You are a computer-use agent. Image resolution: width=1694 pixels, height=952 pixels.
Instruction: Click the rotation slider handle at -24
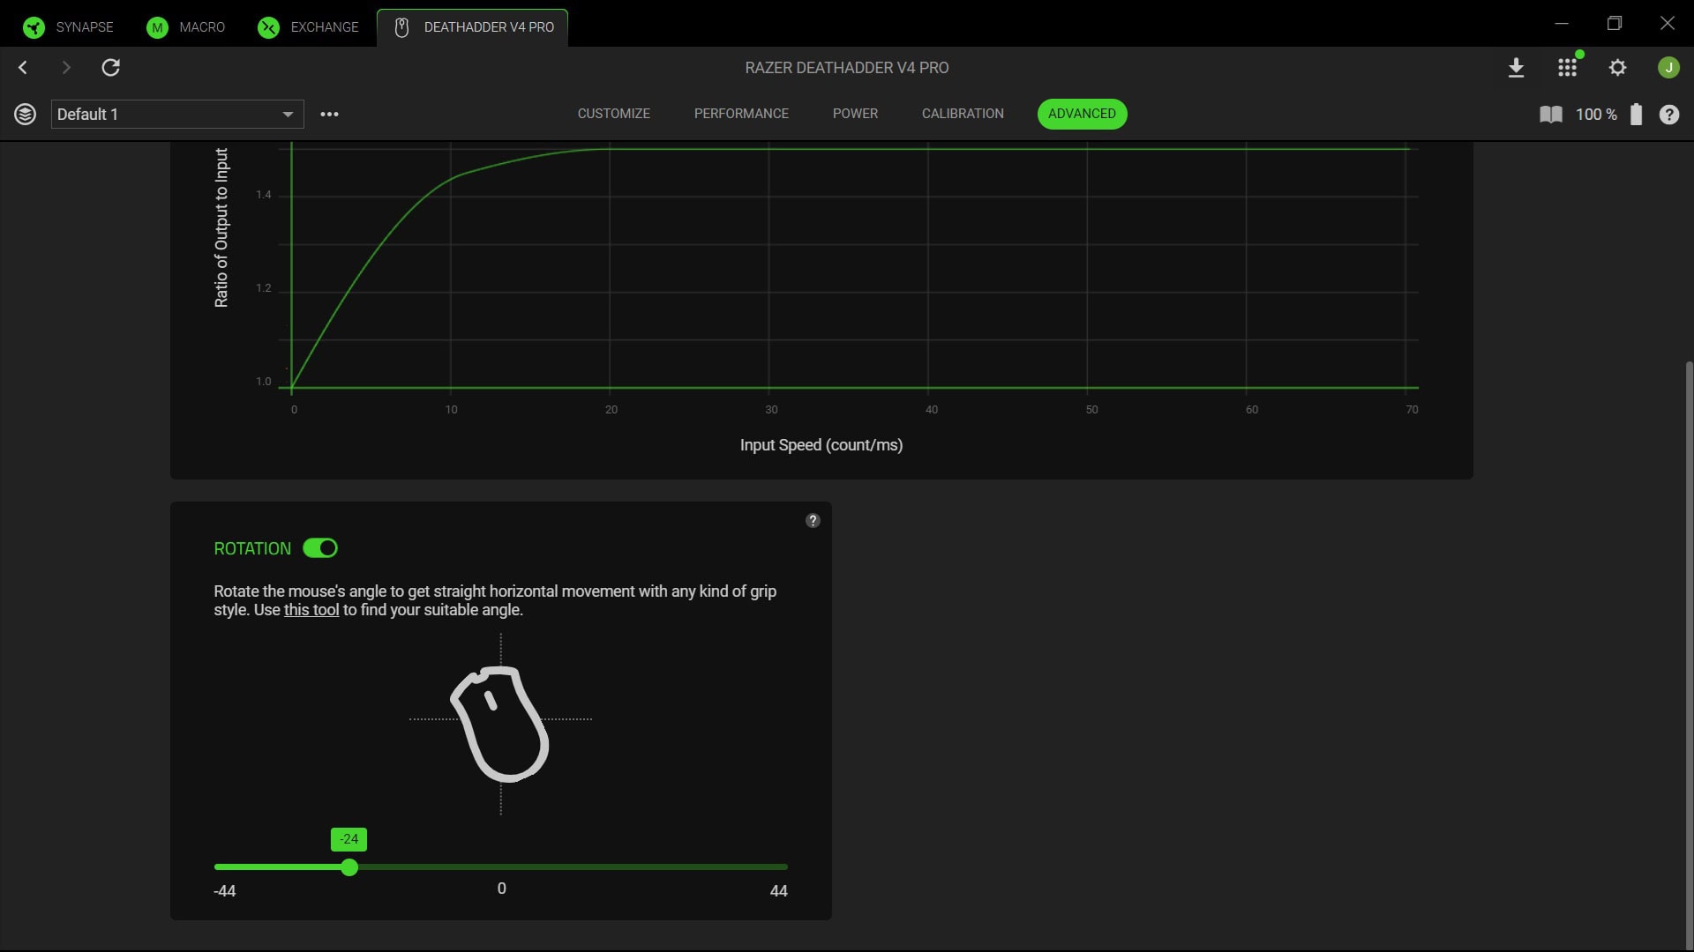[349, 867]
